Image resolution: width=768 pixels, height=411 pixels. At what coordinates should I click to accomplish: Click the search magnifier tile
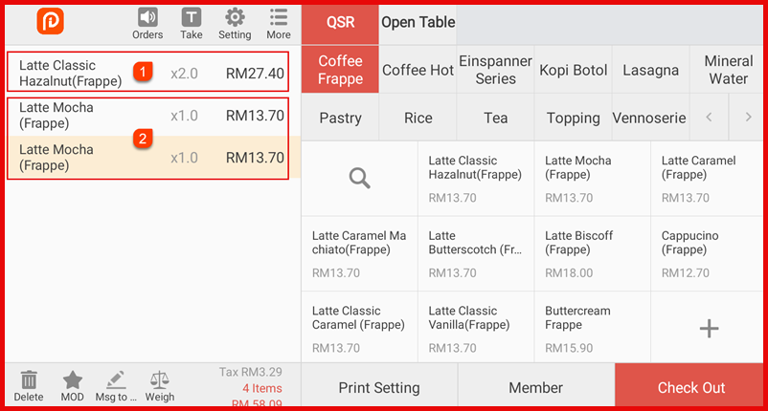(x=359, y=178)
